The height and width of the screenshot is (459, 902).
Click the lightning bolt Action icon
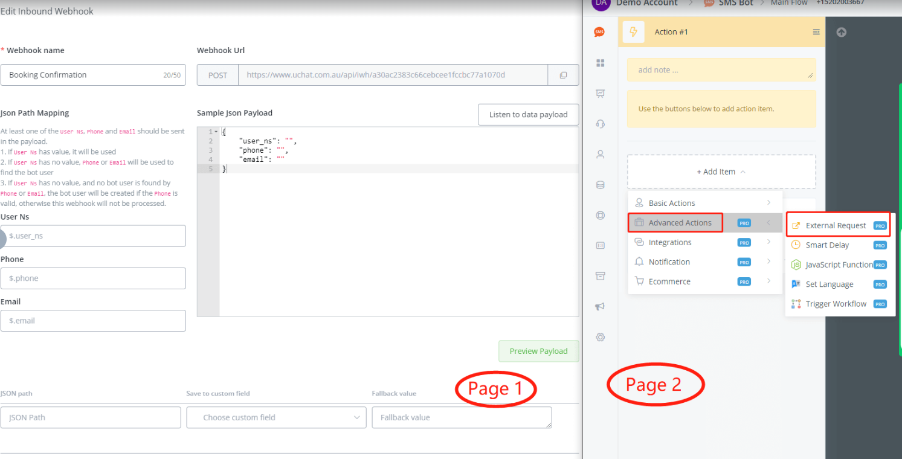[633, 32]
